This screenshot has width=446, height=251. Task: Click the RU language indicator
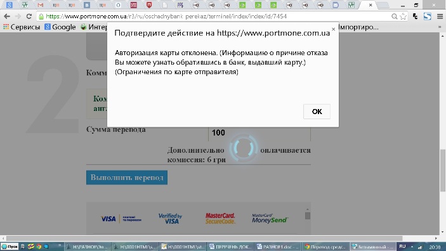click(x=402, y=247)
